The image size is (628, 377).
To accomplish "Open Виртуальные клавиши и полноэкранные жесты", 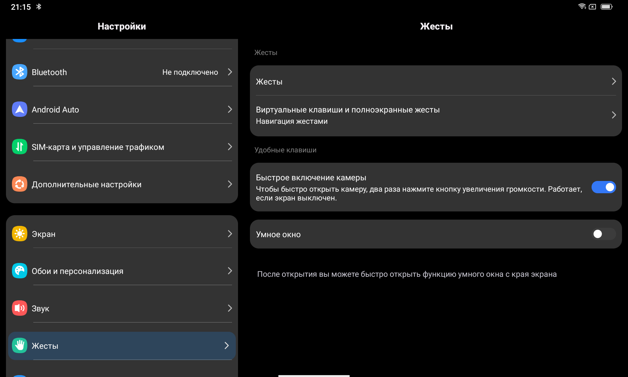I will point(436,115).
